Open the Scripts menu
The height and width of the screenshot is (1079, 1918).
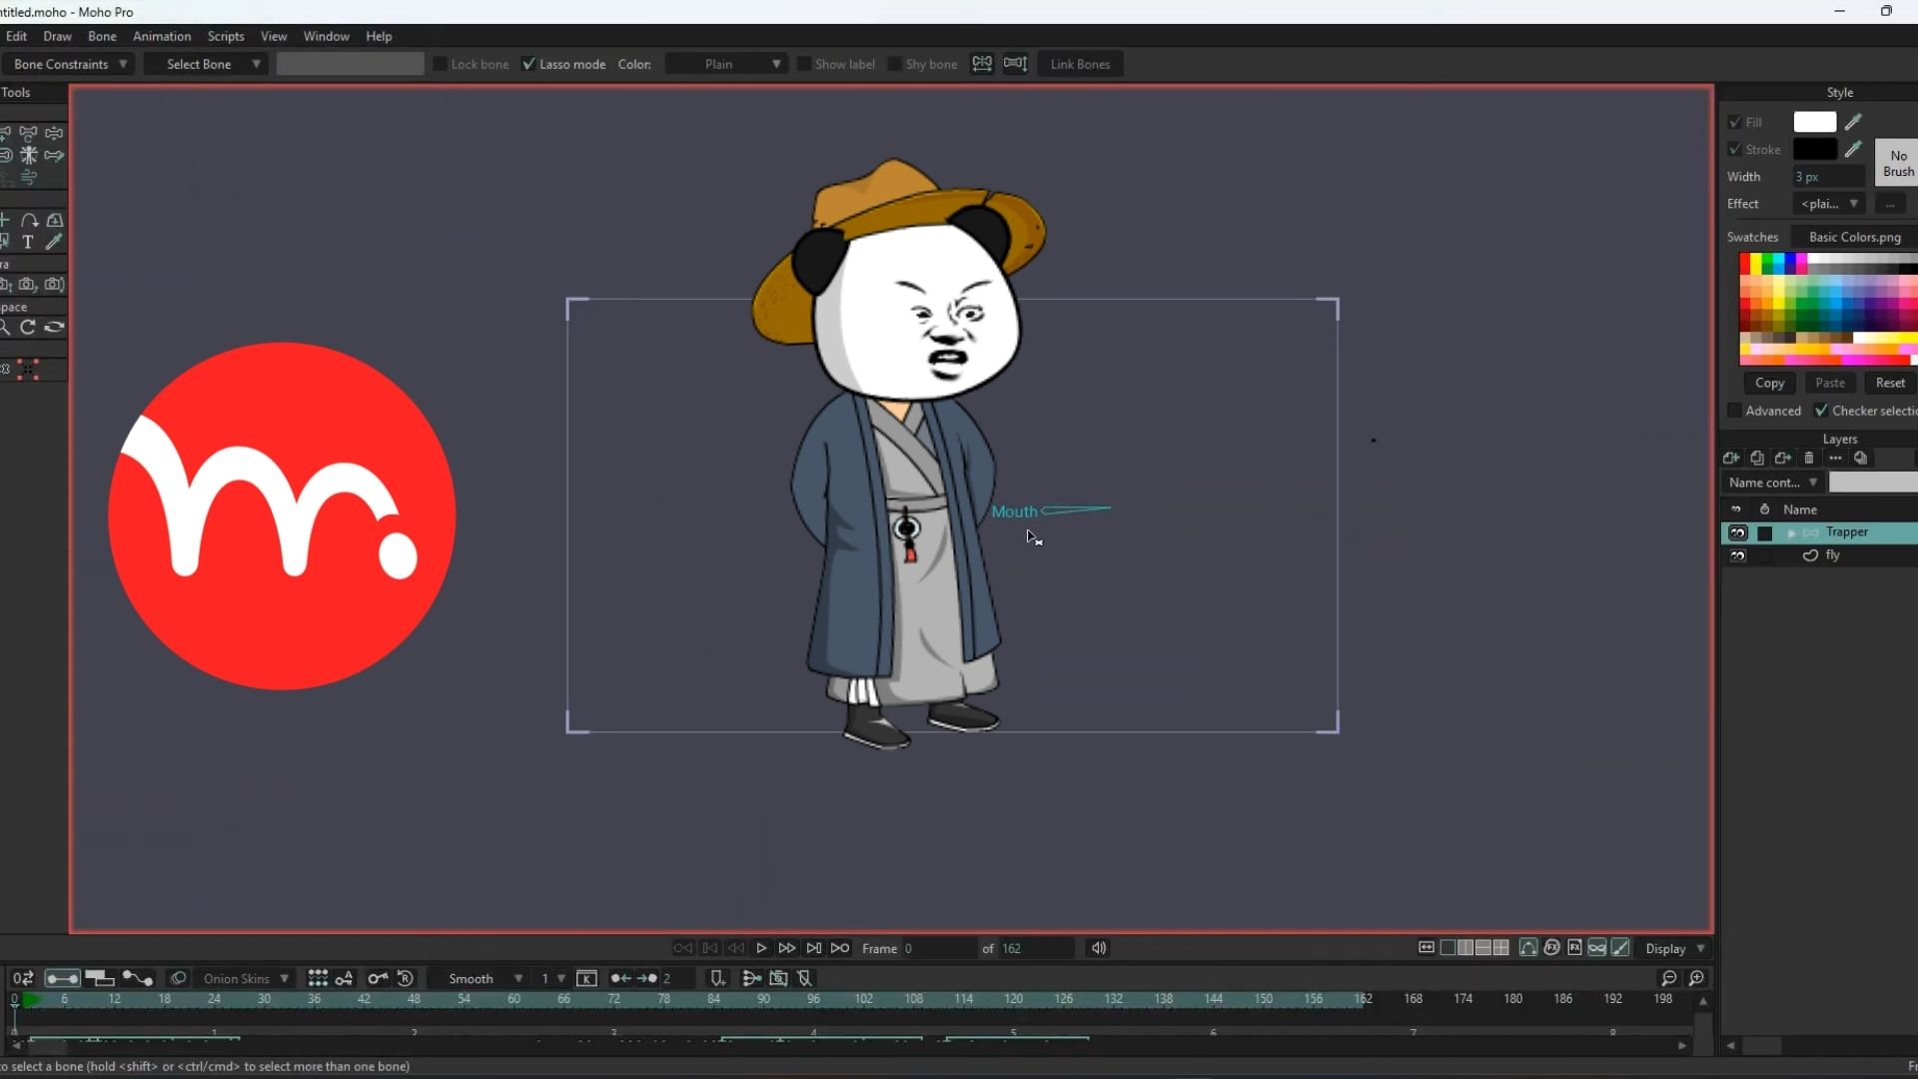tap(225, 36)
